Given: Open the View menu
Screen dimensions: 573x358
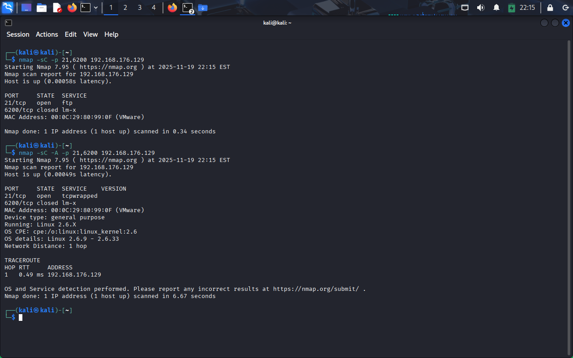Looking at the screenshot, I should pos(90,34).
